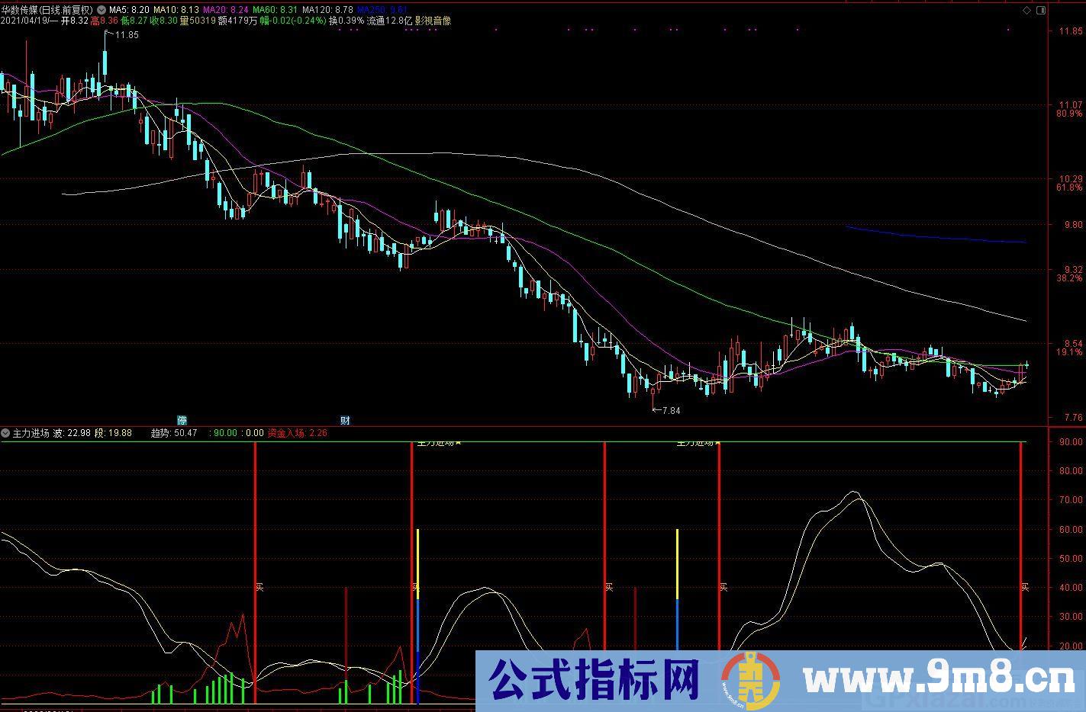Click the MA10: 8.13 label
Screen dimensions: 1086x712
pyautogui.click(x=176, y=10)
